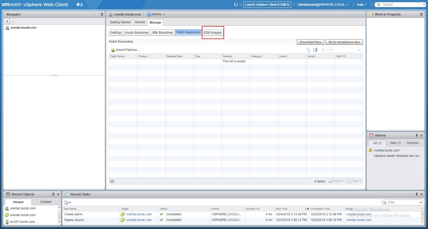Open the Hosts Baselines sub-tab
The image size is (428, 229).
[137, 33]
